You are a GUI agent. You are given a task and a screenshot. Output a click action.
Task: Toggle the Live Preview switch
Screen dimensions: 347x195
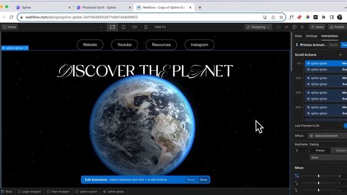coord(345,126)
